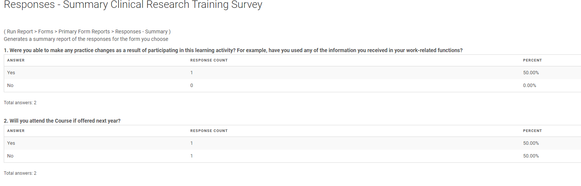This screenshot has height=186, width=581.
Task: Open the Yes response count link for question 2
Action: pos(191,143)
